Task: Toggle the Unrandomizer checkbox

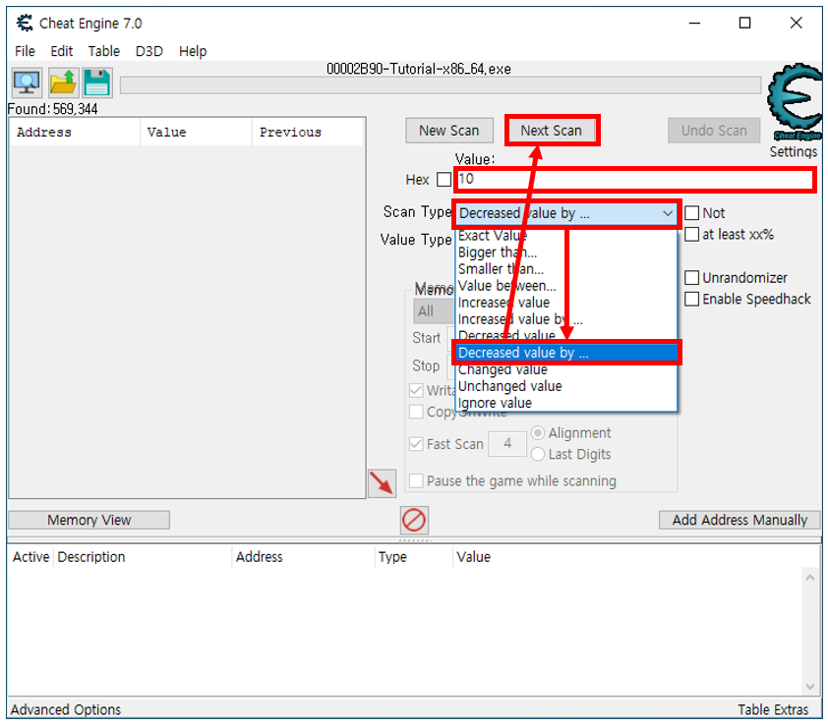Action: point(691,277)
